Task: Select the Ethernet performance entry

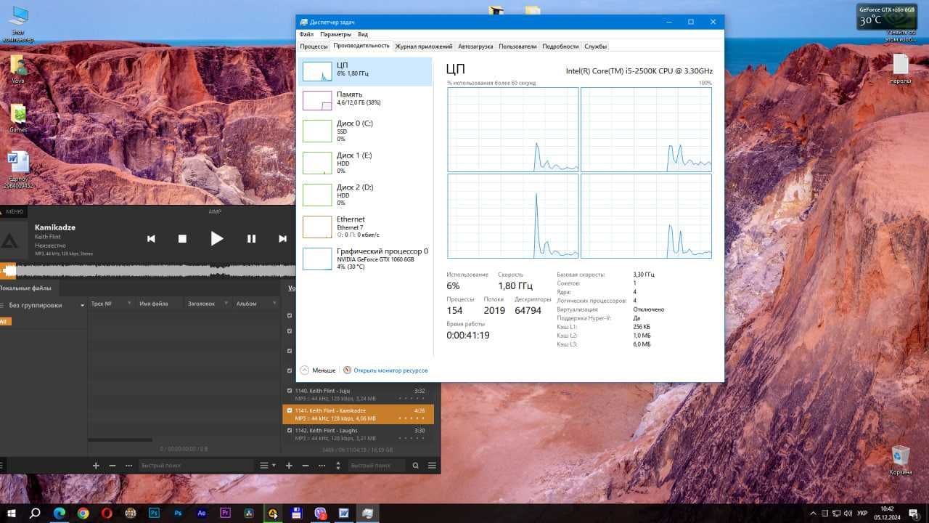Action: point(367,227)
